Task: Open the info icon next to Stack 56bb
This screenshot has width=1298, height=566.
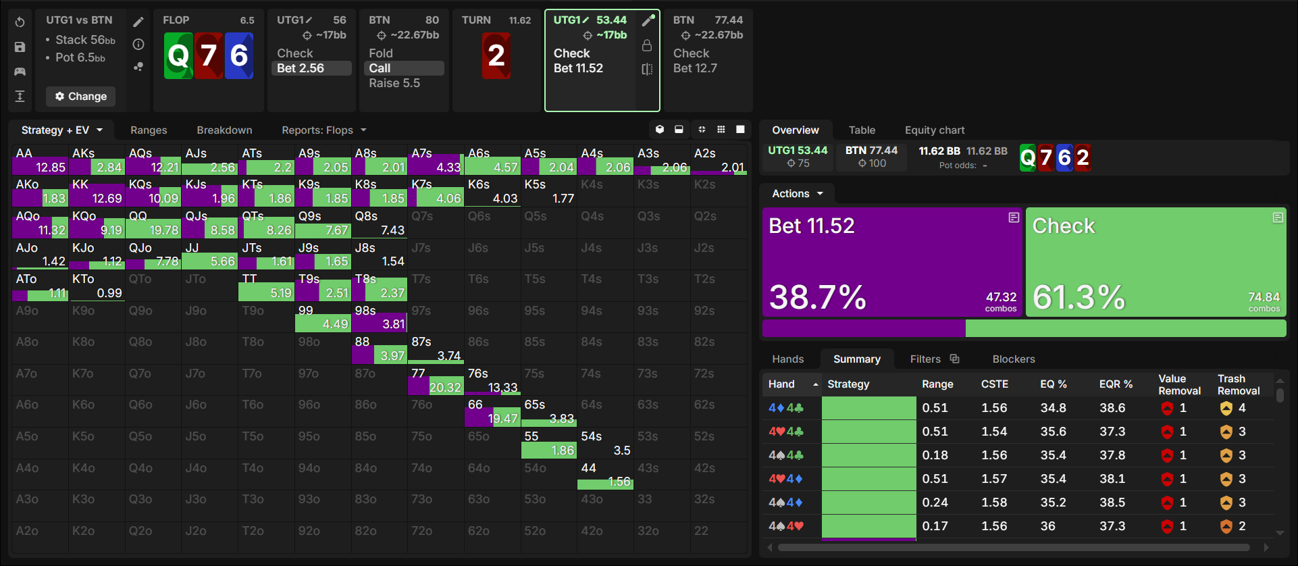Action: (138, 45)
